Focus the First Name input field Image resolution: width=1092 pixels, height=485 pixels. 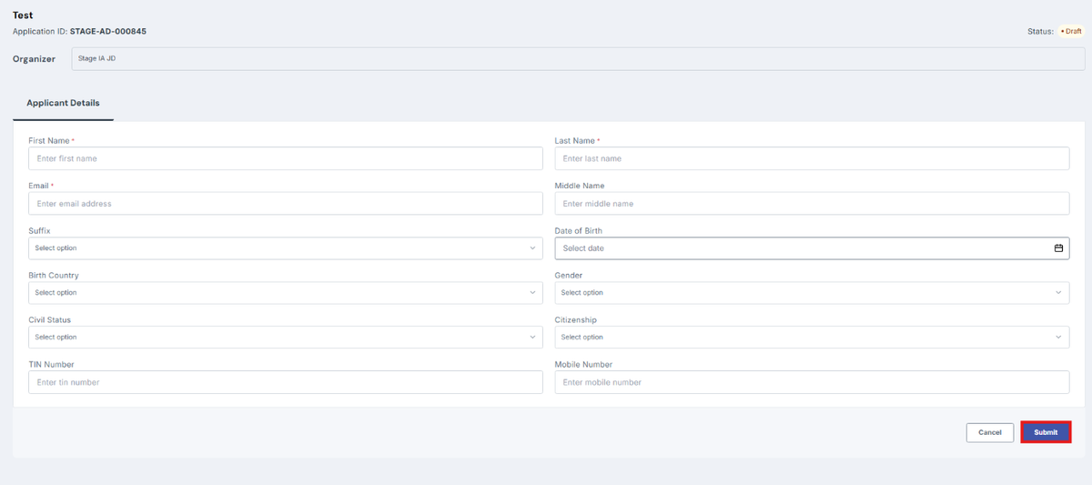click(x=286, y=158)
